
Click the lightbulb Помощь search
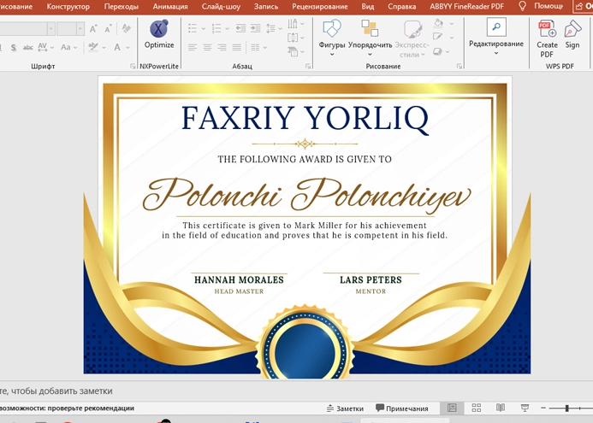pyautogui.click(x=541, y=6)
